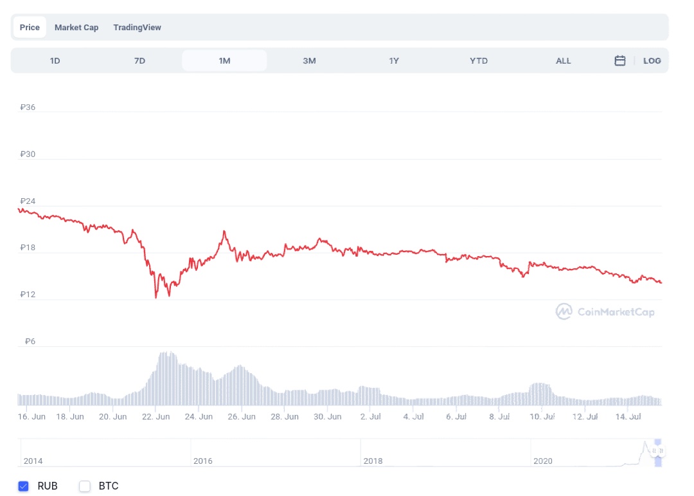Toggle logarithmic scale with LOG
Viewport: 694px width, 496px height.
tap(652, 60)
